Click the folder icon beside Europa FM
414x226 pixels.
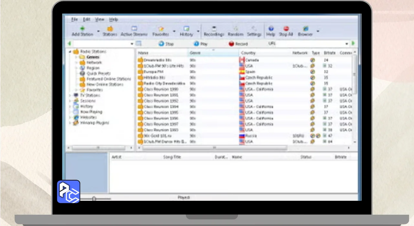[140, 72]
